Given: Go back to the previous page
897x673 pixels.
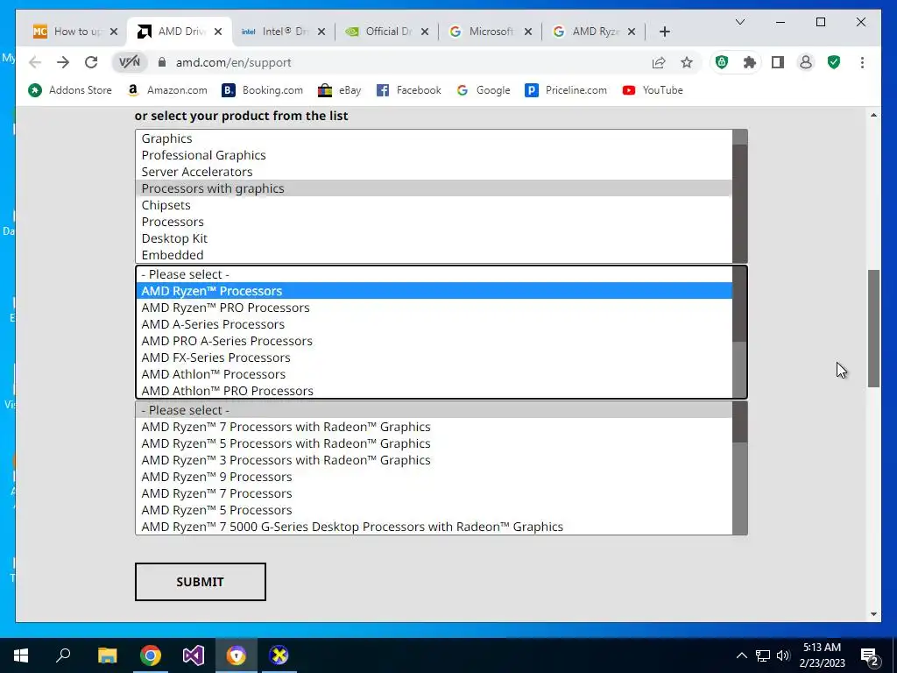Looking at the screenshot, I should click(35, 62).
